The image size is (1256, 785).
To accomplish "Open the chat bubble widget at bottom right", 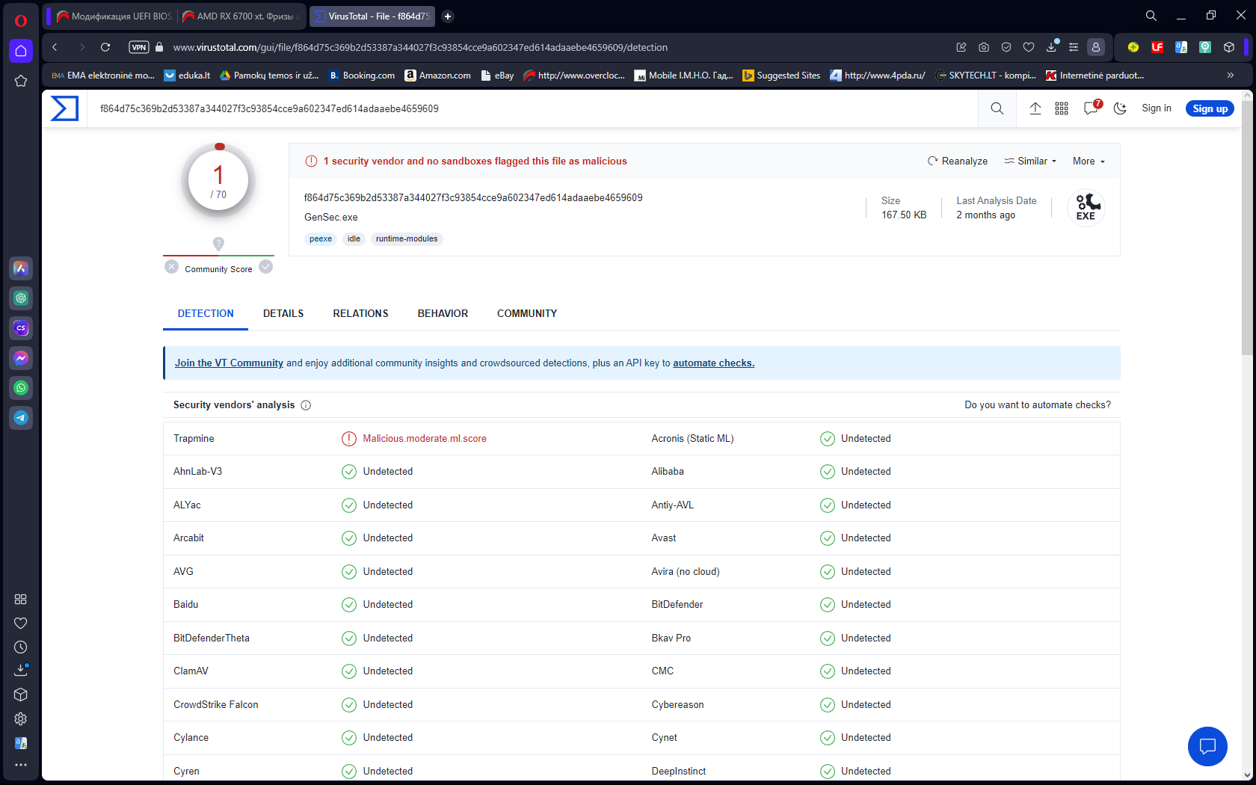I will (1207, 746).
